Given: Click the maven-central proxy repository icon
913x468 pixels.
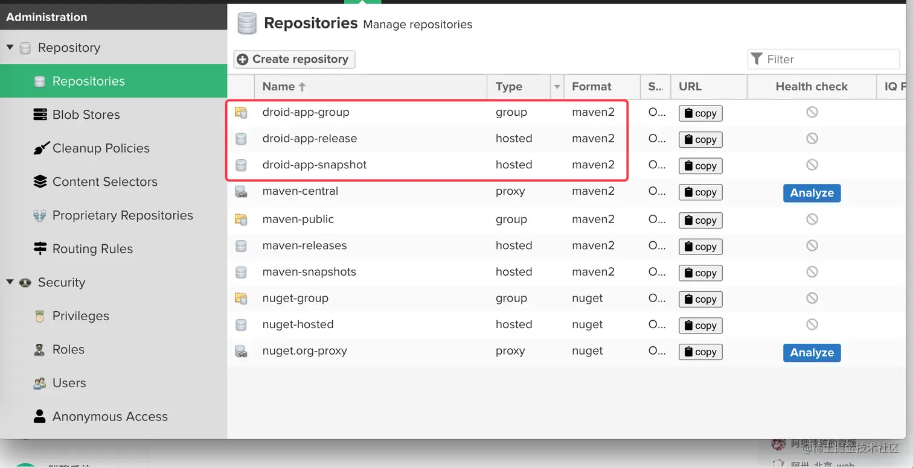Looking at the screenshot, I should click(x=241, y=192).
